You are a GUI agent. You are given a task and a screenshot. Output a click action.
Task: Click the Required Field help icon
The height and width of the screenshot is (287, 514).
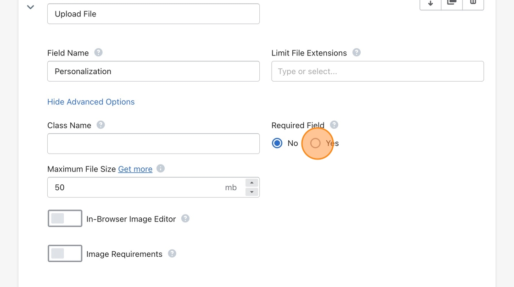tap(334, 125)
